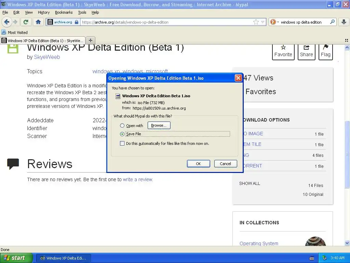Screen dimensions: 350x263
Task: Open the Tools menu
Action: [82, 12]
